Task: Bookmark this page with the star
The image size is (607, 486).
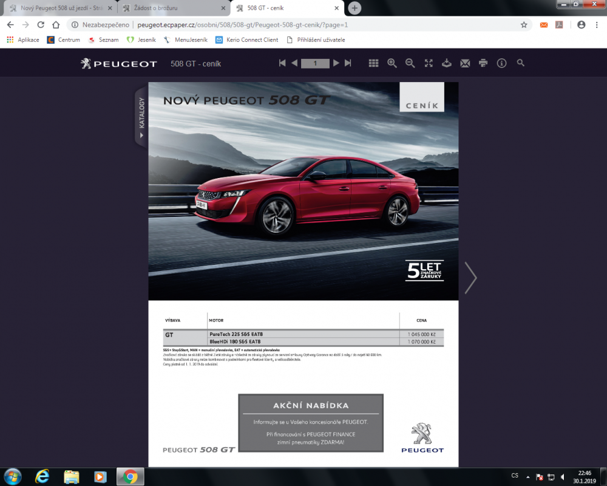Action: pyautogui.click(x=524, y=25)
